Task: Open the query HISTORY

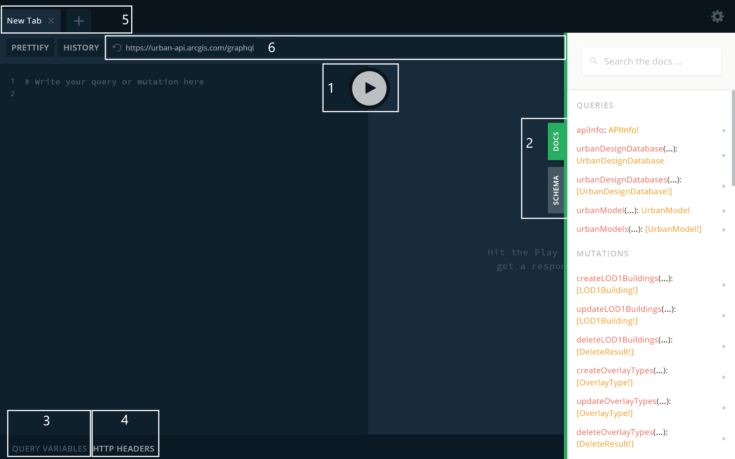Action: tap(81, 47)
